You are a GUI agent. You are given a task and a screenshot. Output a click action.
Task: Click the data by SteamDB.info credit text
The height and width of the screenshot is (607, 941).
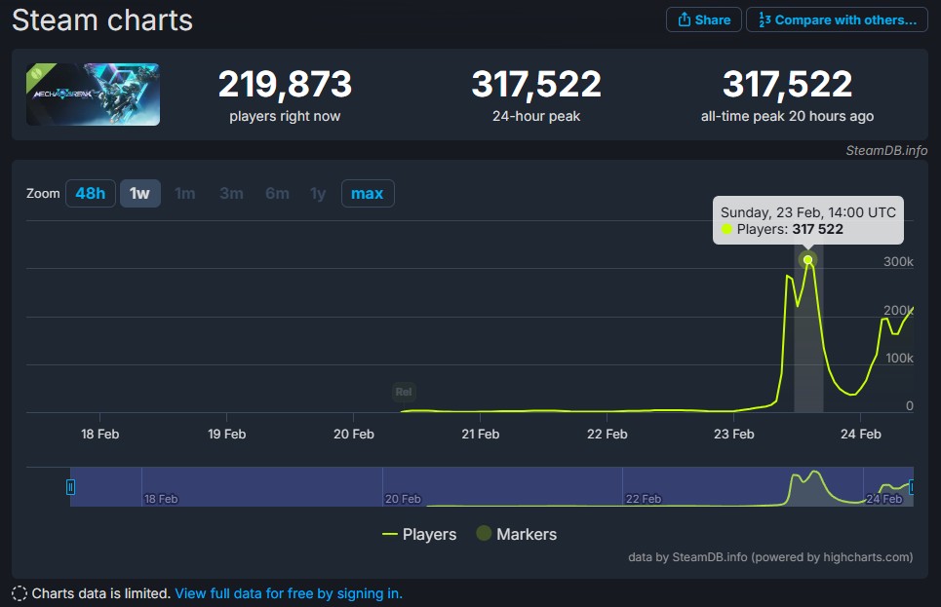click(x=770, y=557)
